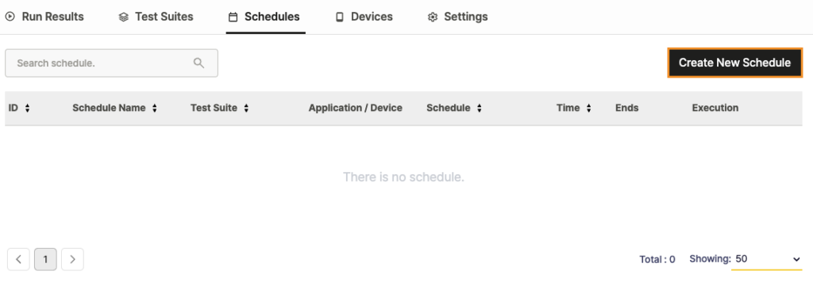Sort by Test Suite column arrows
The height and width of the screenshot is (294, 813).
[246, 109]
